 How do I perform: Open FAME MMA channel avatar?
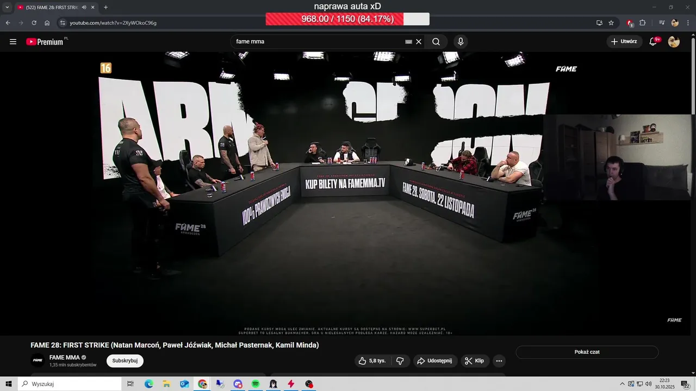[38, 361]
